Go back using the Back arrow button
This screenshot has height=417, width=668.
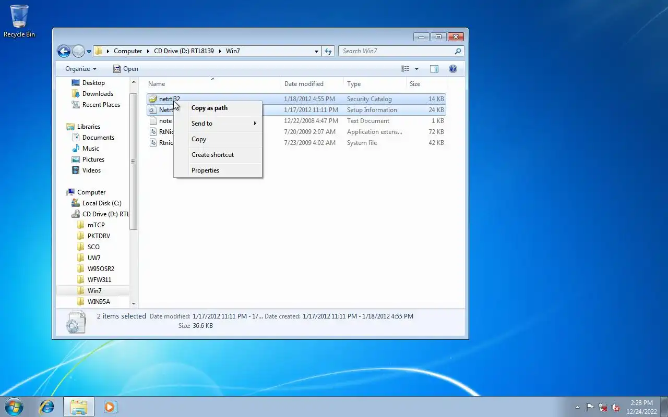point(64,51)
